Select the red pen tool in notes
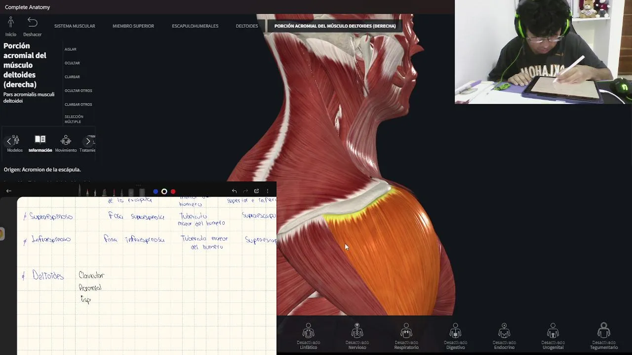 click(x=114, y=192)
